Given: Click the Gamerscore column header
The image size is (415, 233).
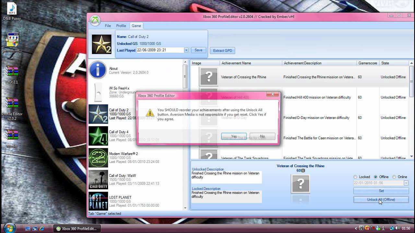Looking at the screenshot, I should (x=368, y=63).
